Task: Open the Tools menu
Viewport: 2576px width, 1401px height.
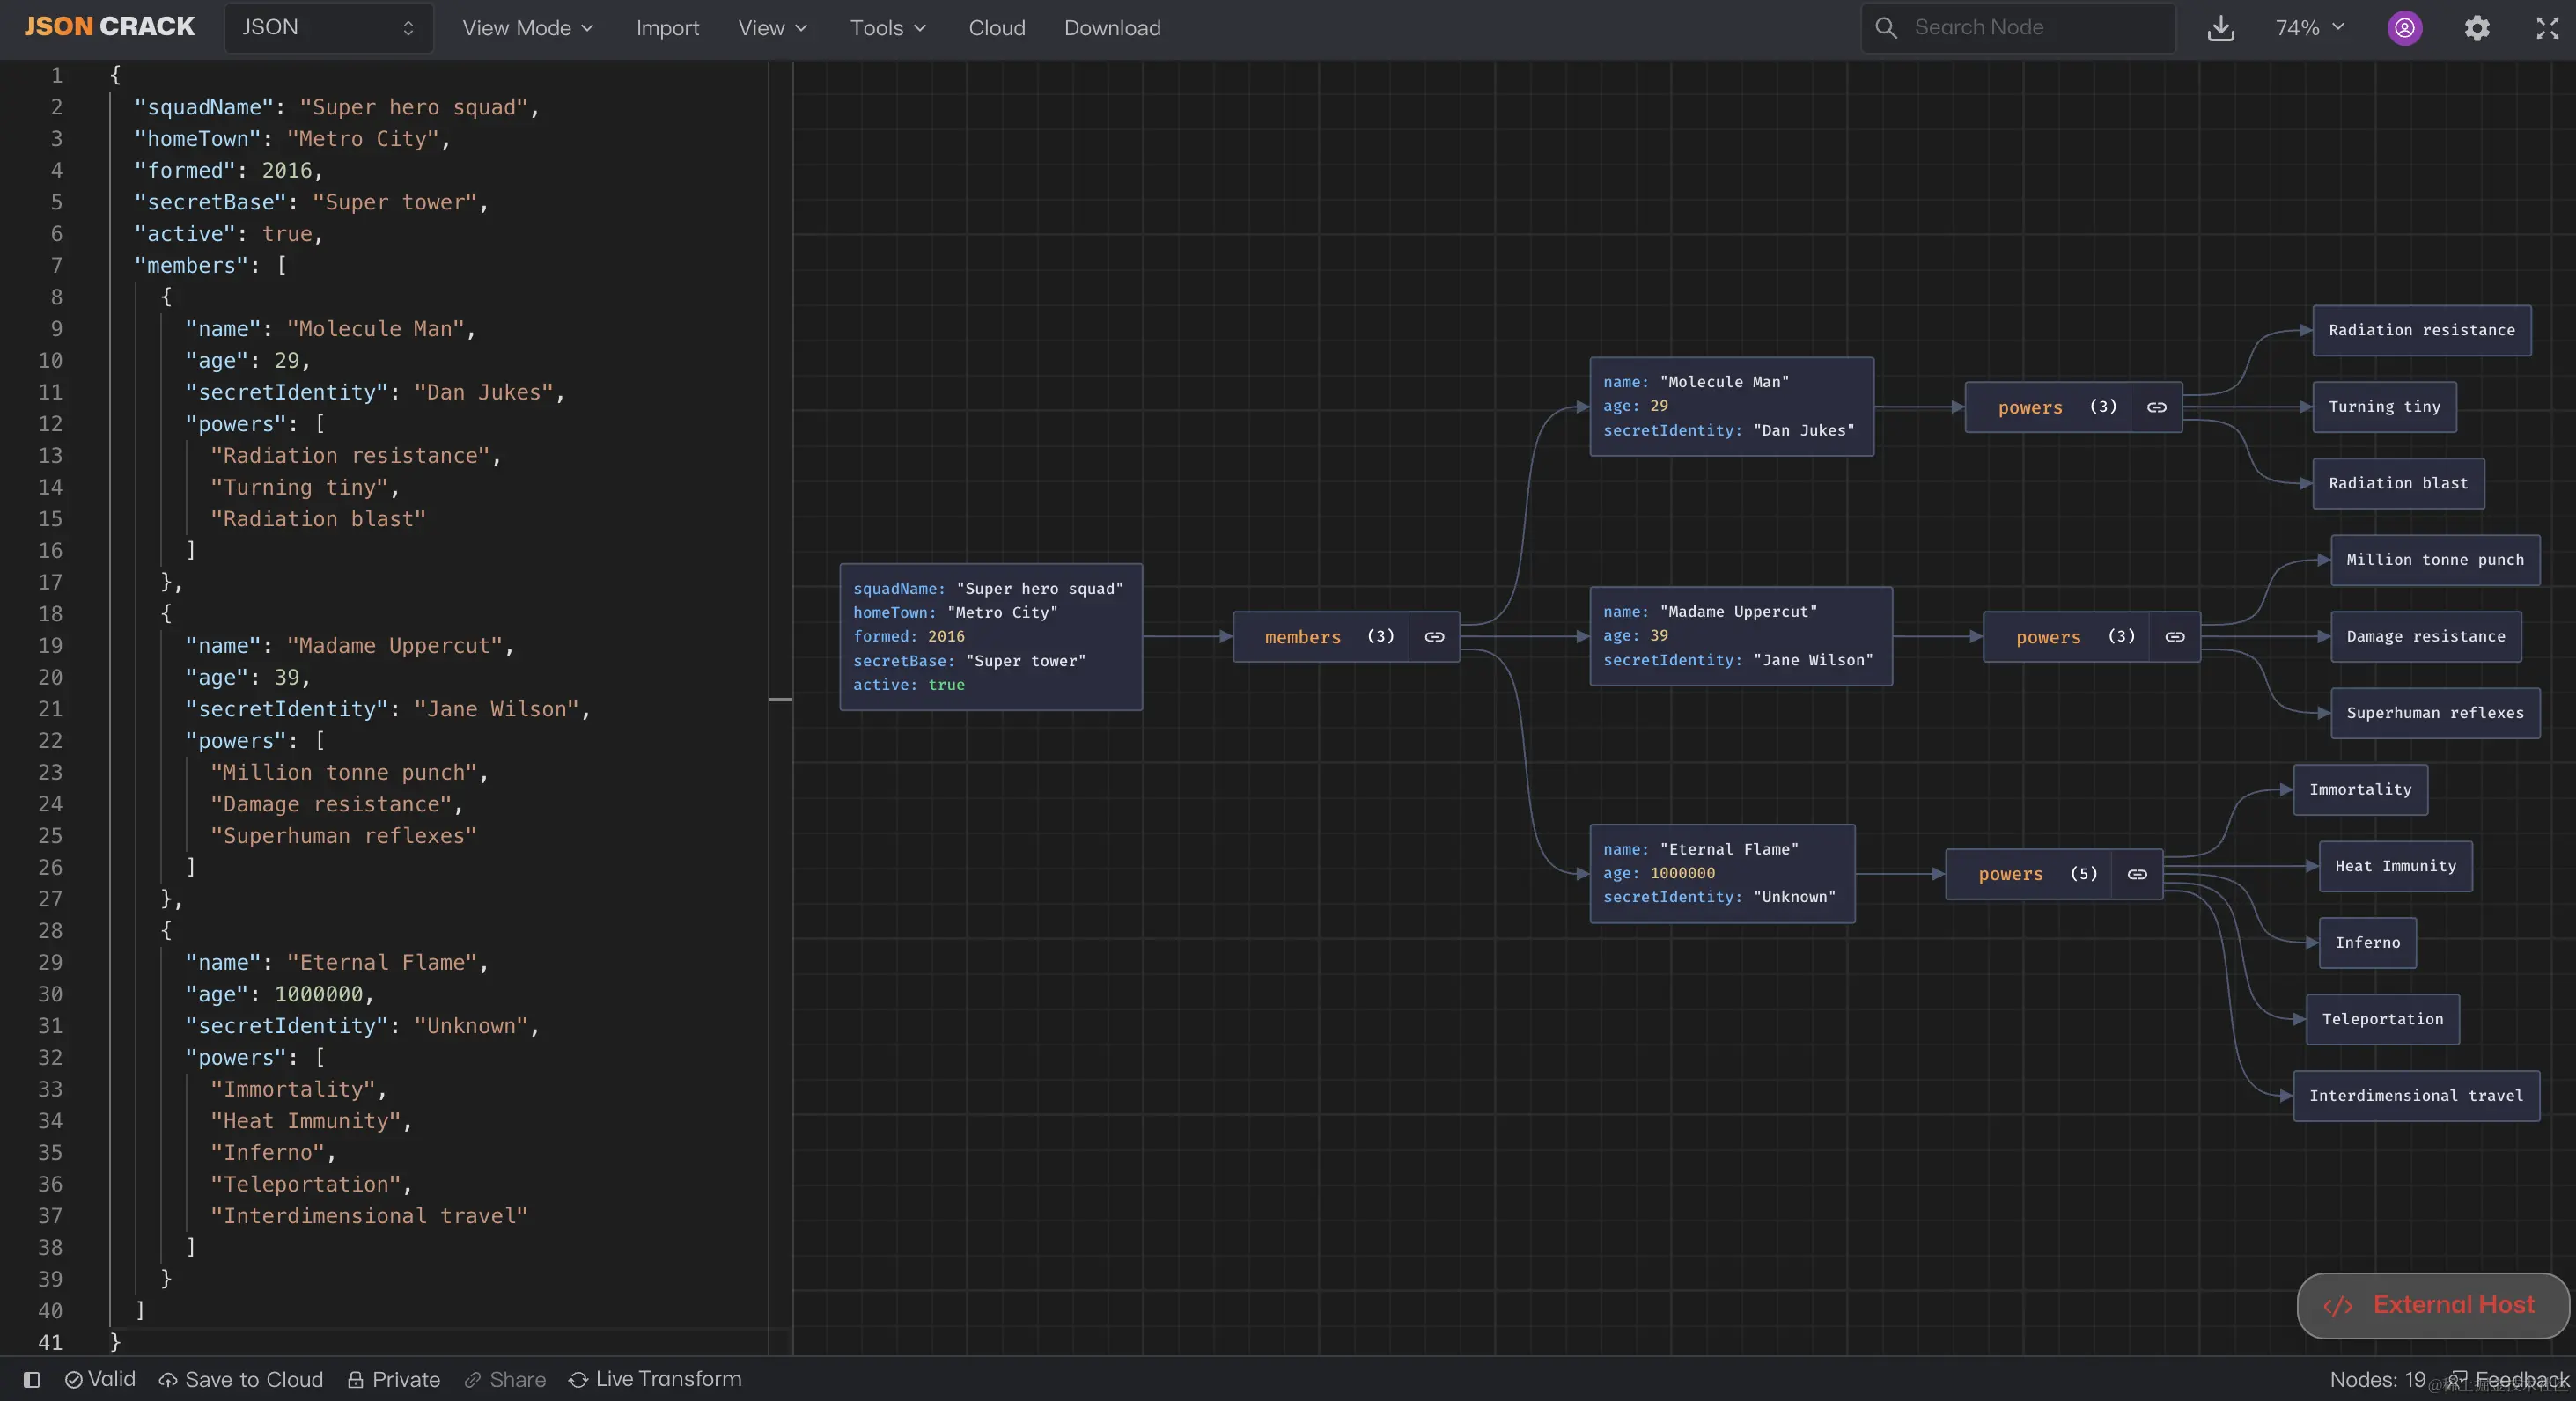Action: click(x=888, y=28)
